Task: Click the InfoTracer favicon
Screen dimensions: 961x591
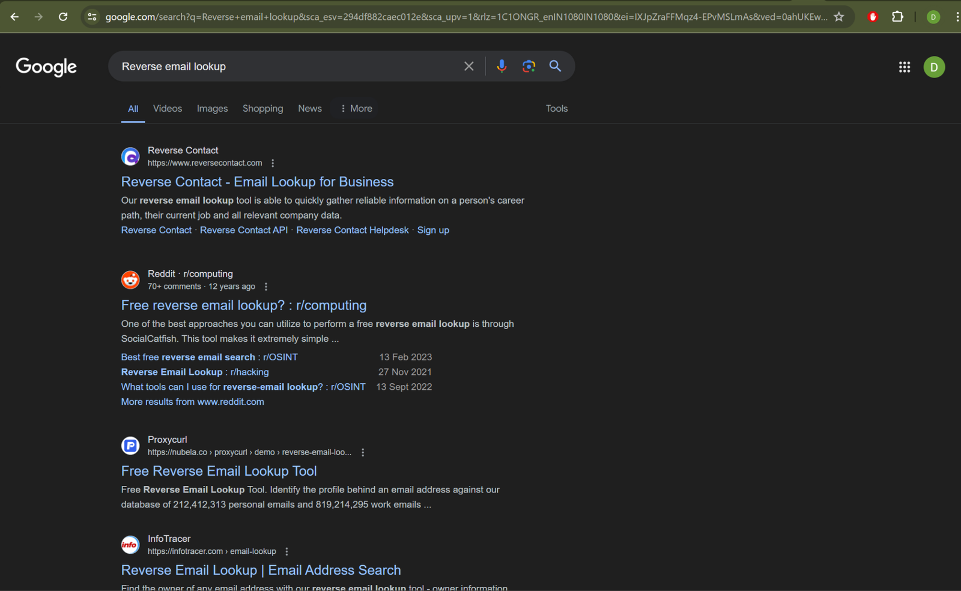Action: coord(130,544)
